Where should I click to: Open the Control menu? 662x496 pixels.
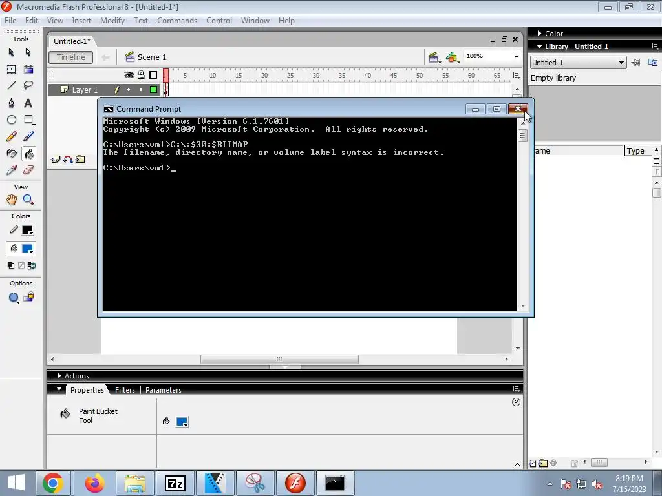pyautogui.click(x=219, y=21)
